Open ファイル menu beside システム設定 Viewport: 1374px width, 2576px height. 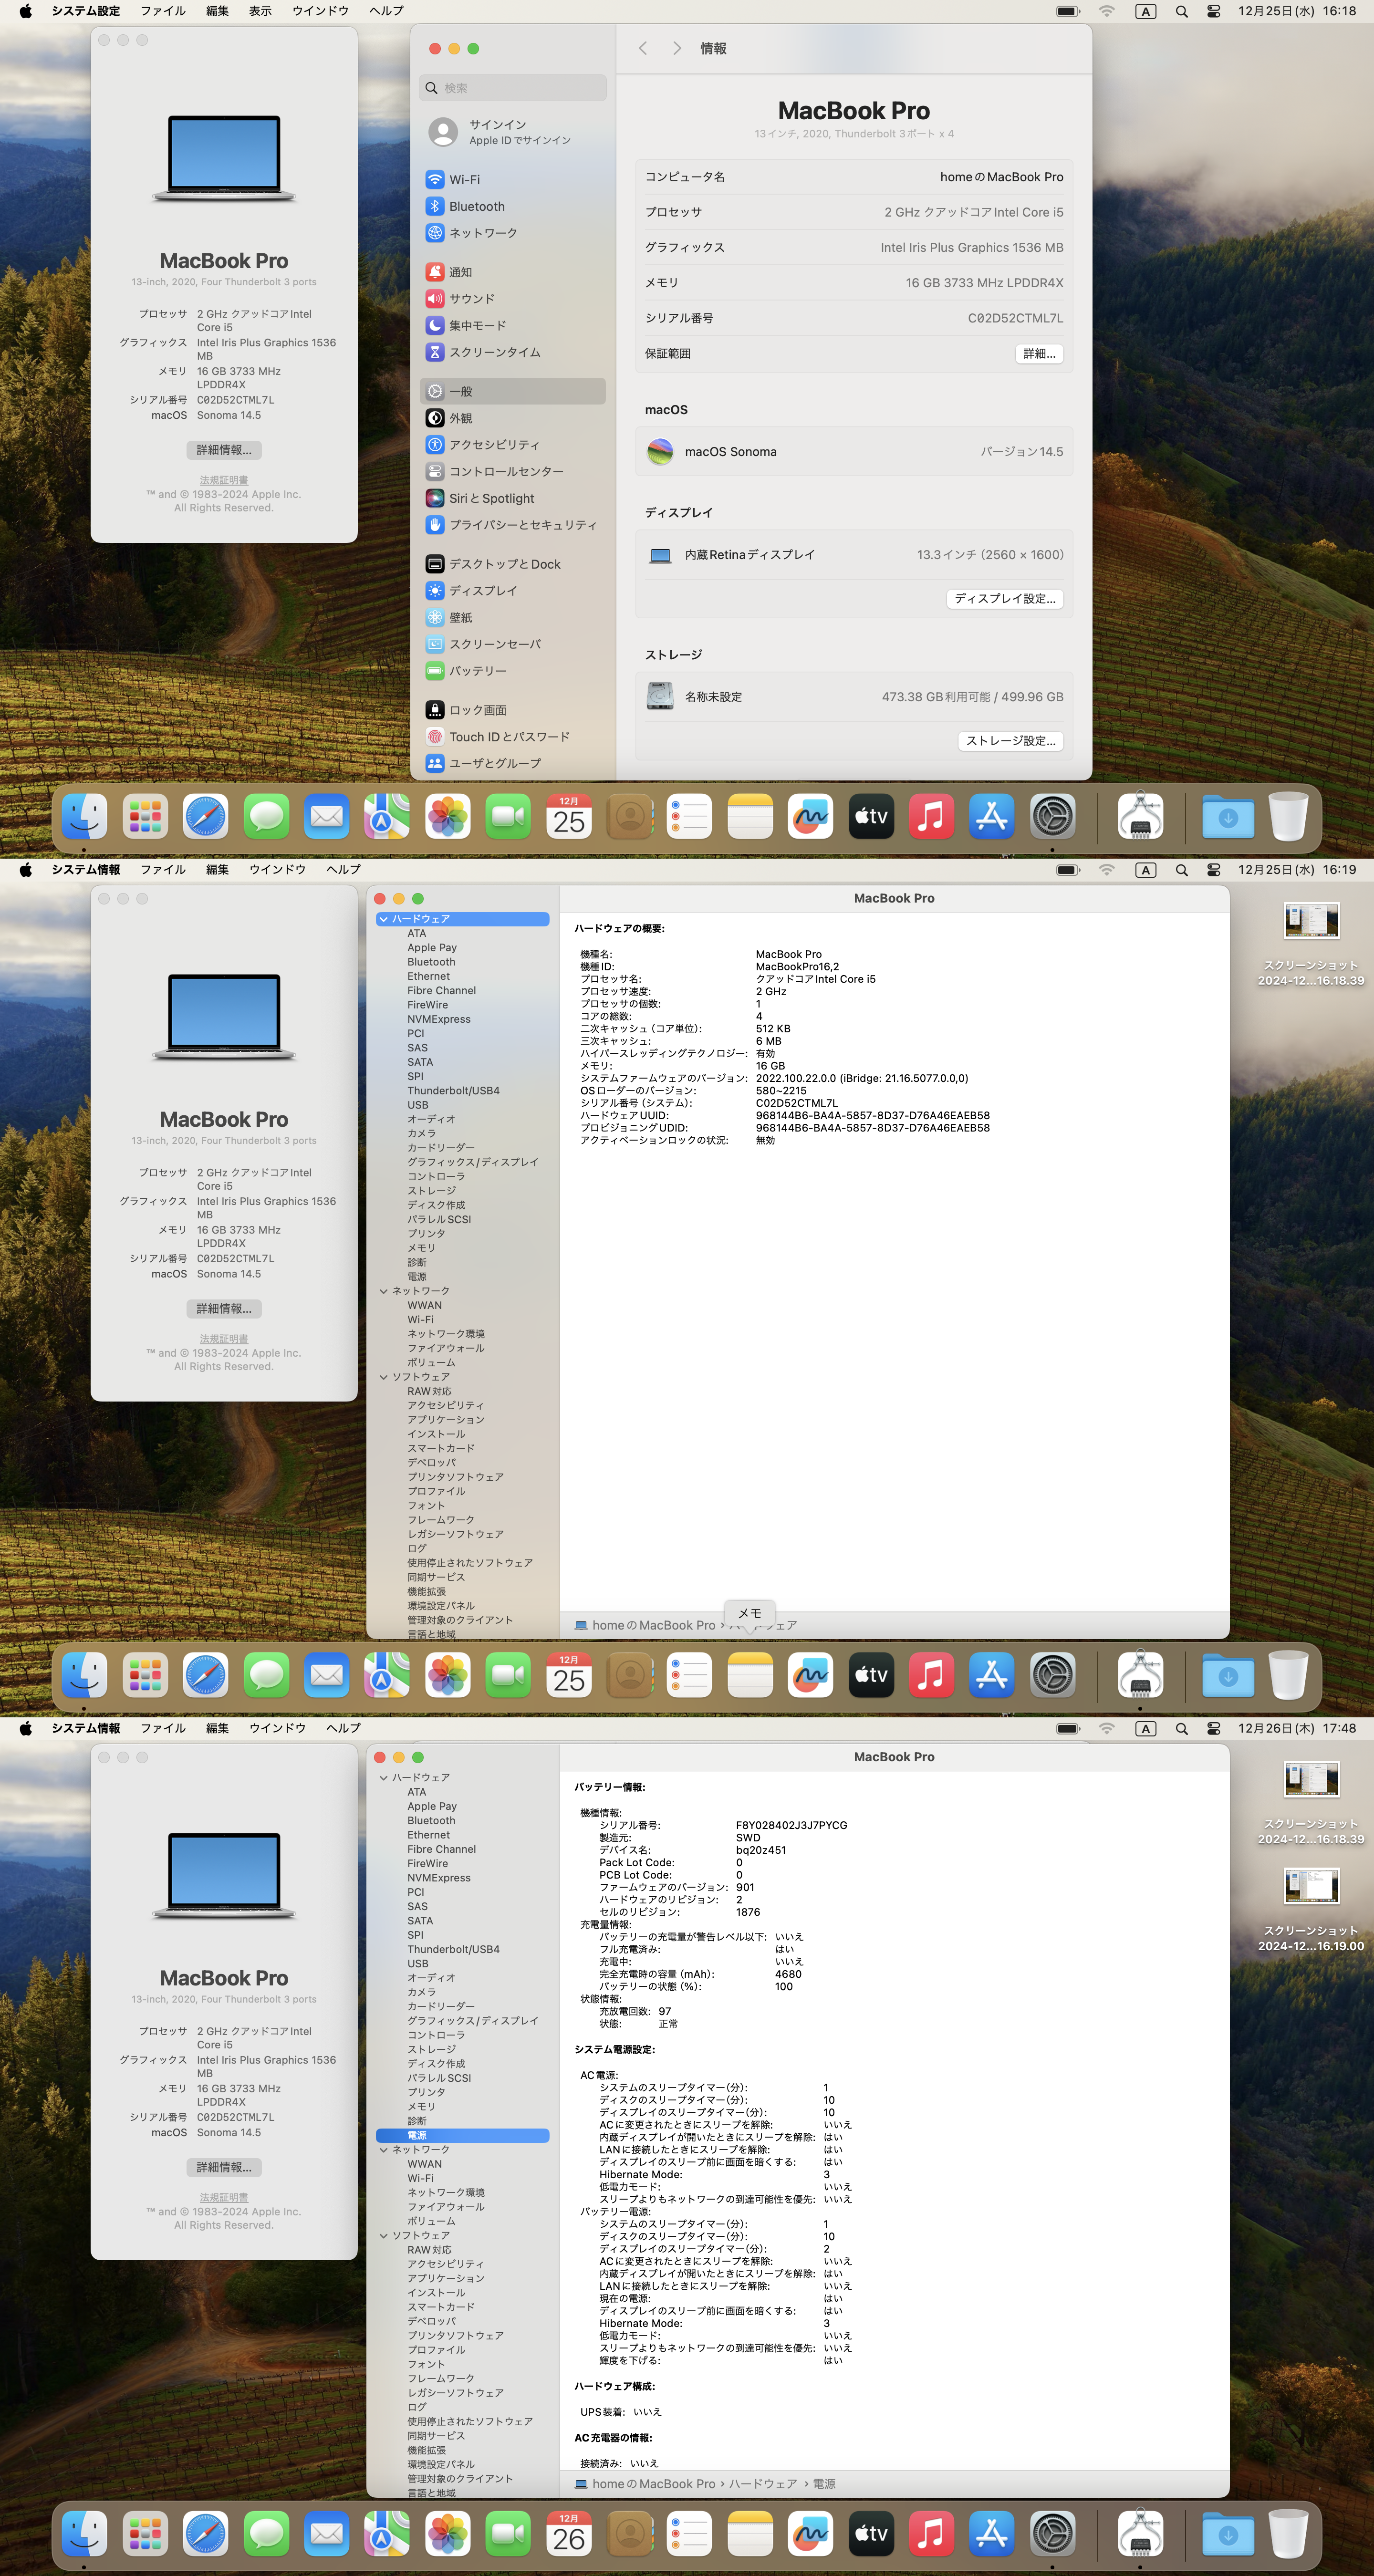click(x=163, y=11)
